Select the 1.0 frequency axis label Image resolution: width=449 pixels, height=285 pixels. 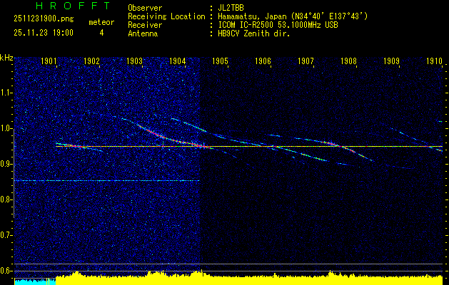coord(6,128)
